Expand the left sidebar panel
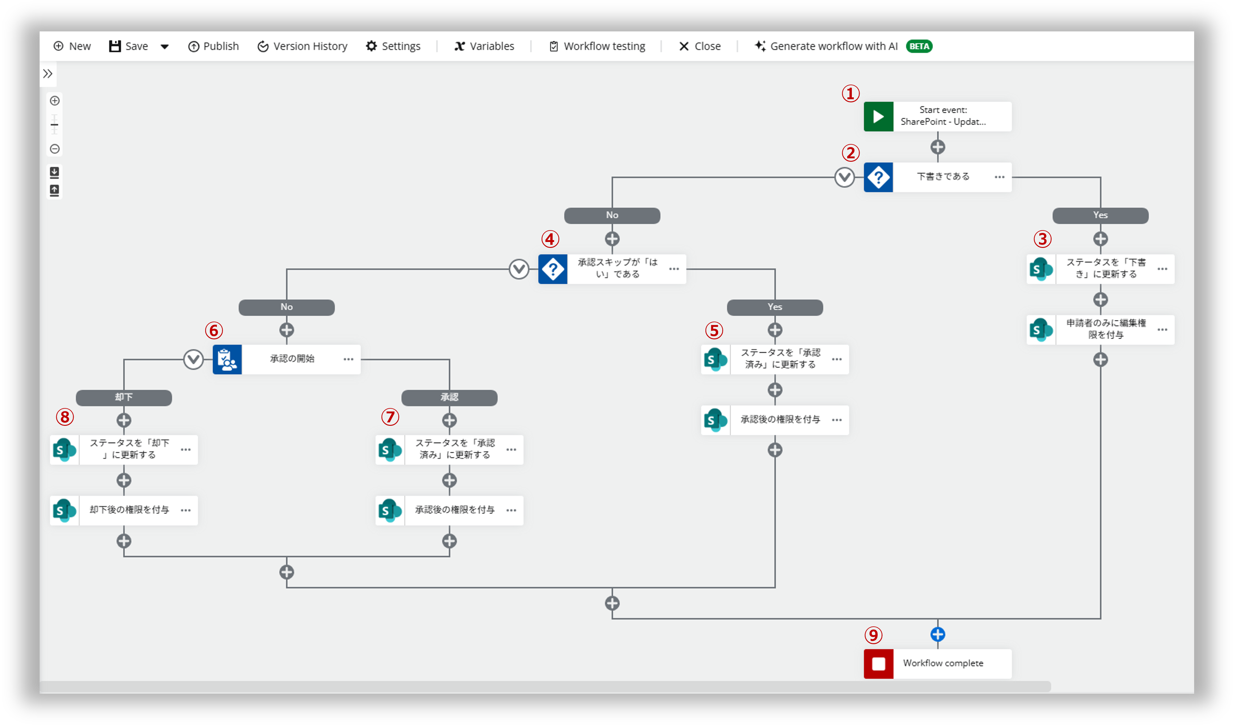This screenshot has height=725, width=1233. pos(48,74)
